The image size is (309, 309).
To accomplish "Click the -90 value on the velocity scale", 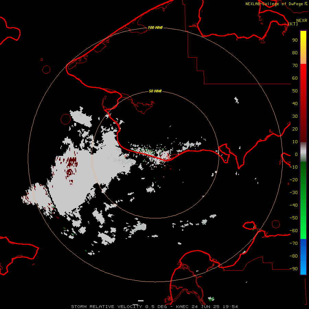I will (x=294, y=269).
